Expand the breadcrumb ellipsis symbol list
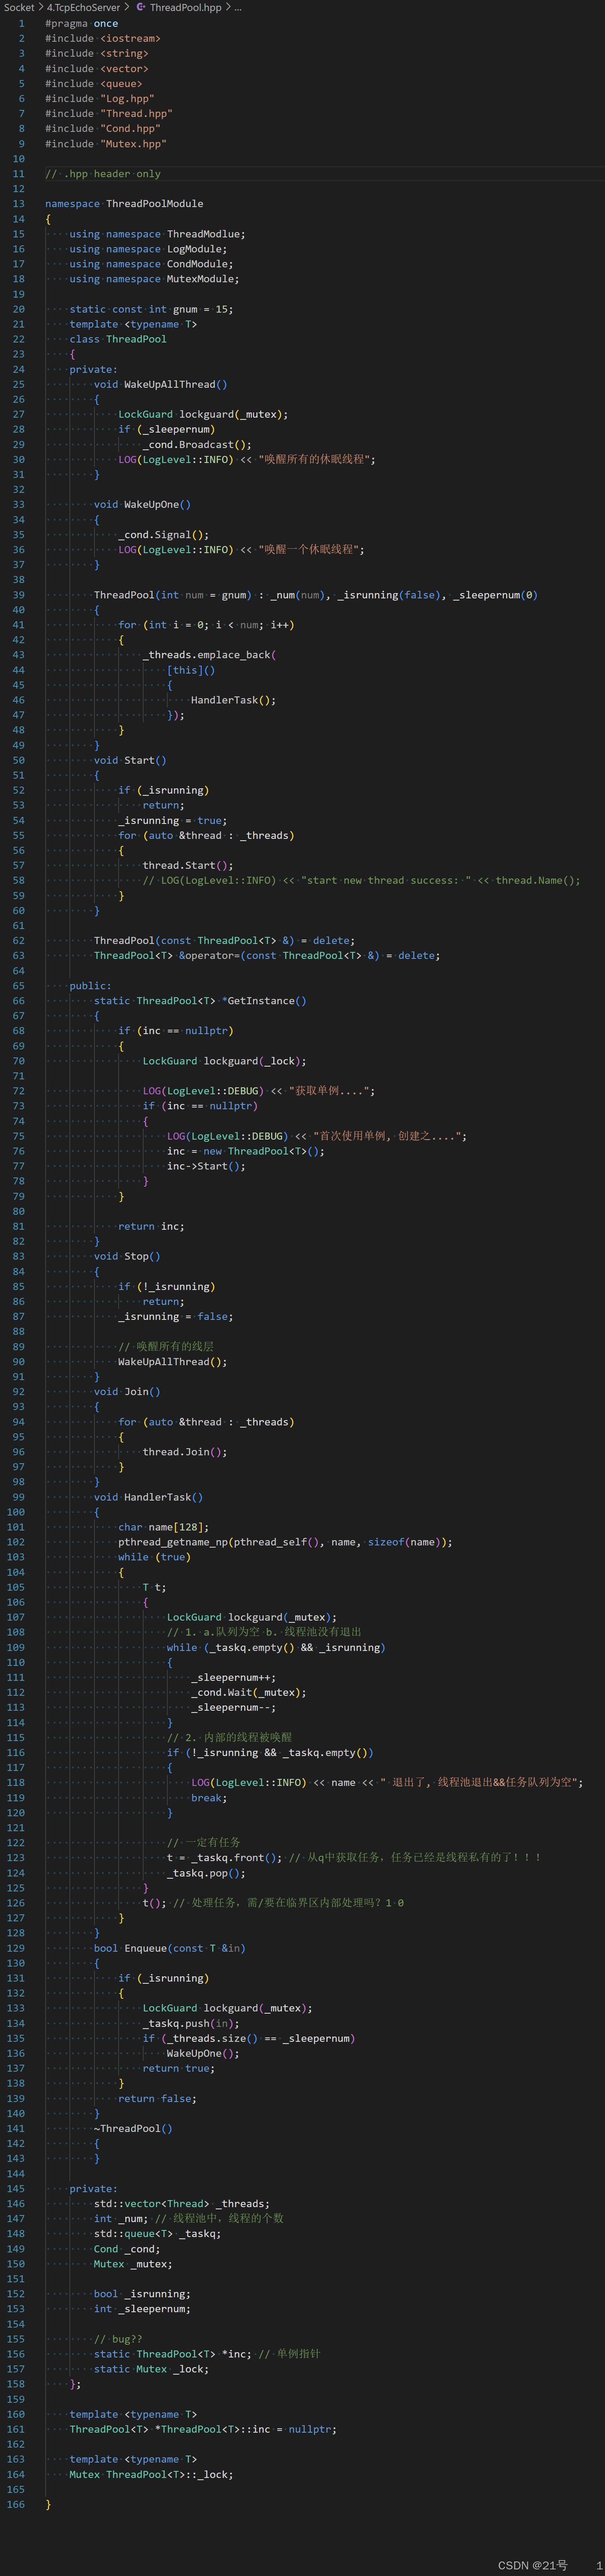This screenshot has height=2576, width=605. [238, 7]
